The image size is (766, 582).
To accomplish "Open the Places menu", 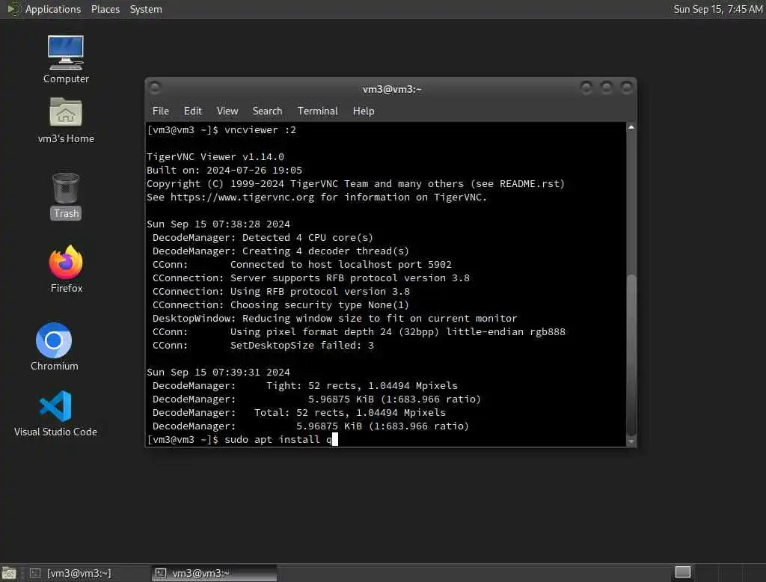I will 105,9.
